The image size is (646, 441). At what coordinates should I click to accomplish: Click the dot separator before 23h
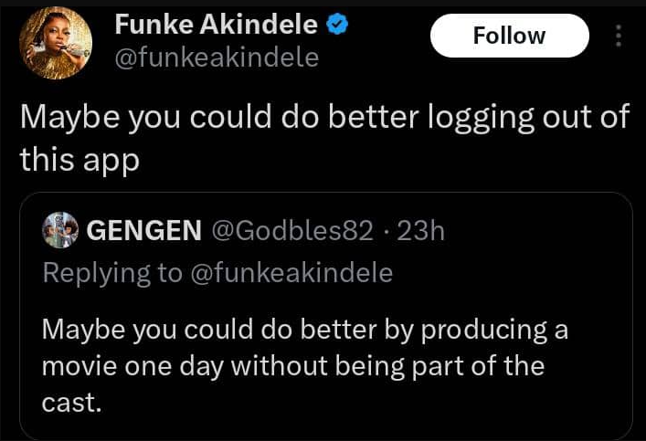point(386,231)
